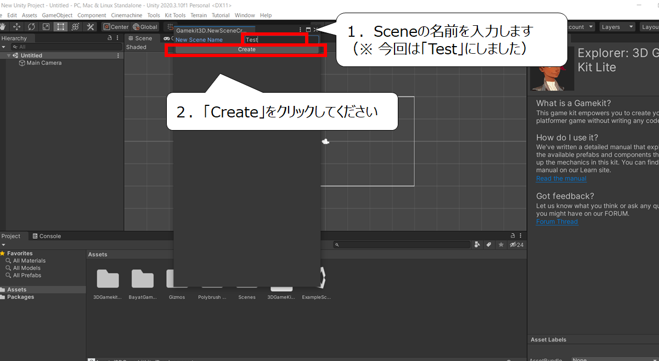Switch to the Console tab
Viewport: 659px width, 361px height.
[46, 236]
